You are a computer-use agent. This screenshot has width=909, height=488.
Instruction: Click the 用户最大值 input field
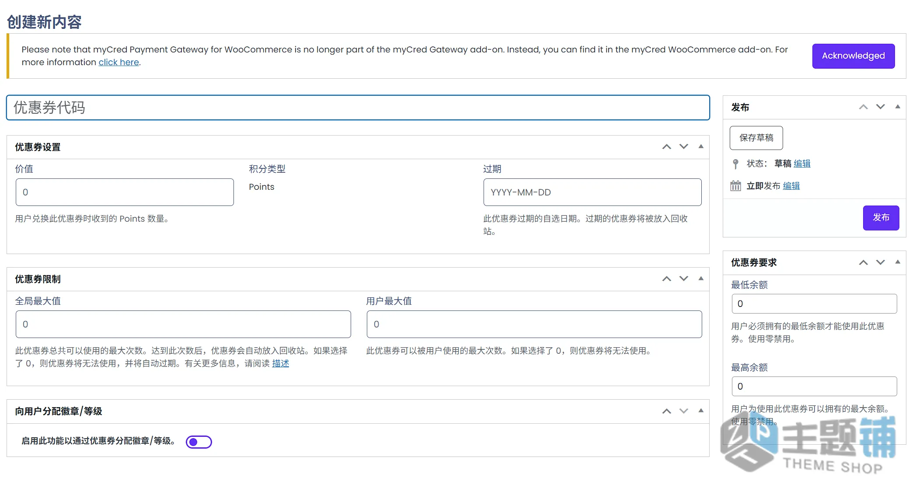pos(534,324)
